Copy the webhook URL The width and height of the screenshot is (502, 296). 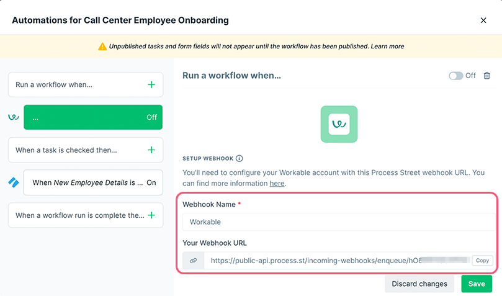(482, 261)
